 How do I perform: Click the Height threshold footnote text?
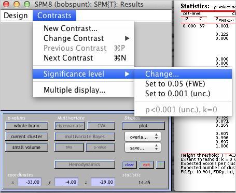click(208, 155)
